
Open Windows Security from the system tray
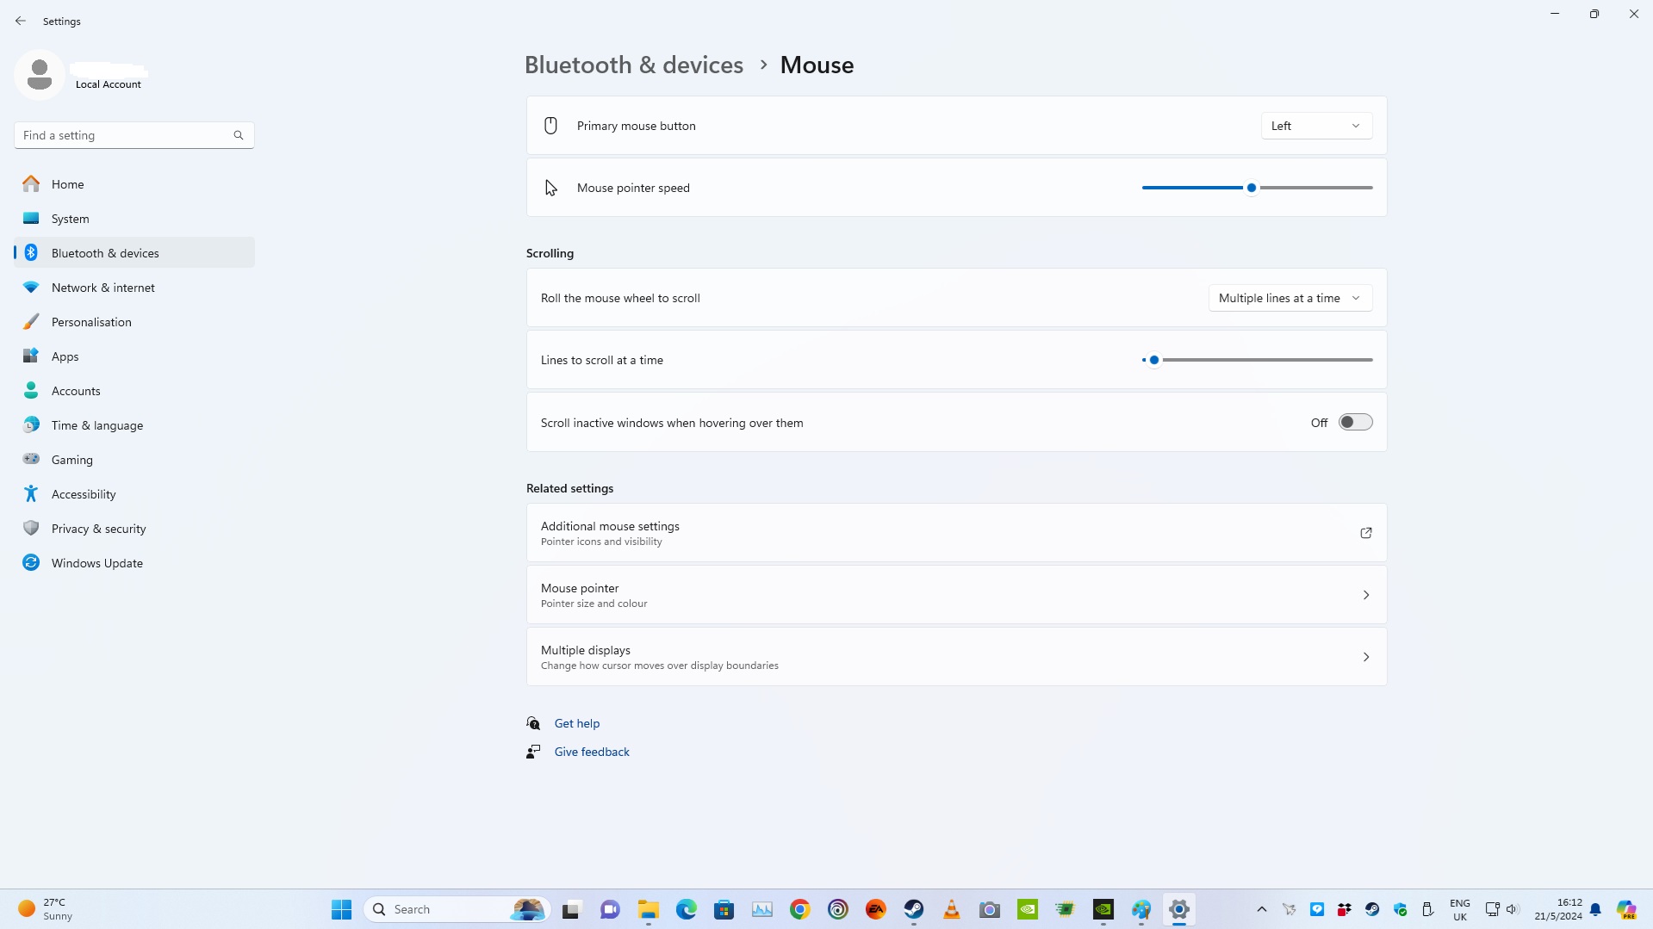(x=1401, y=909)
